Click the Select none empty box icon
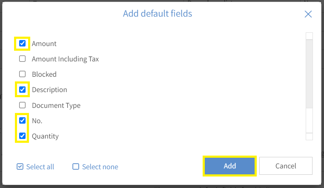 [x=76, y=167]
